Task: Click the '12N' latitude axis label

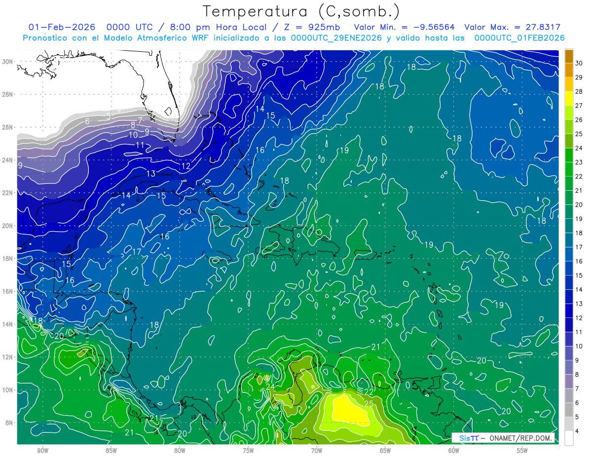Action: click(8, 357)
